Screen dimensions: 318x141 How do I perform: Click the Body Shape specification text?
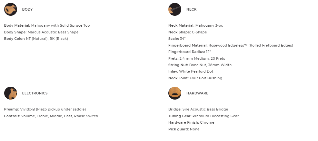click(x=41, y=32)
